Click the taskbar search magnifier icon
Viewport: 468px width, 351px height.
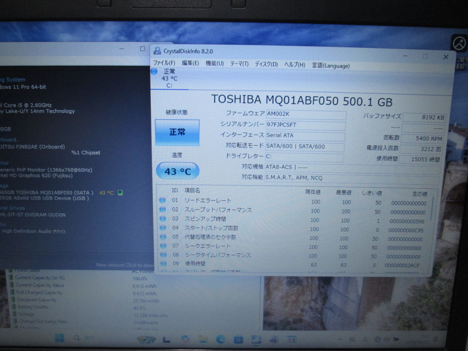point(77,338)
